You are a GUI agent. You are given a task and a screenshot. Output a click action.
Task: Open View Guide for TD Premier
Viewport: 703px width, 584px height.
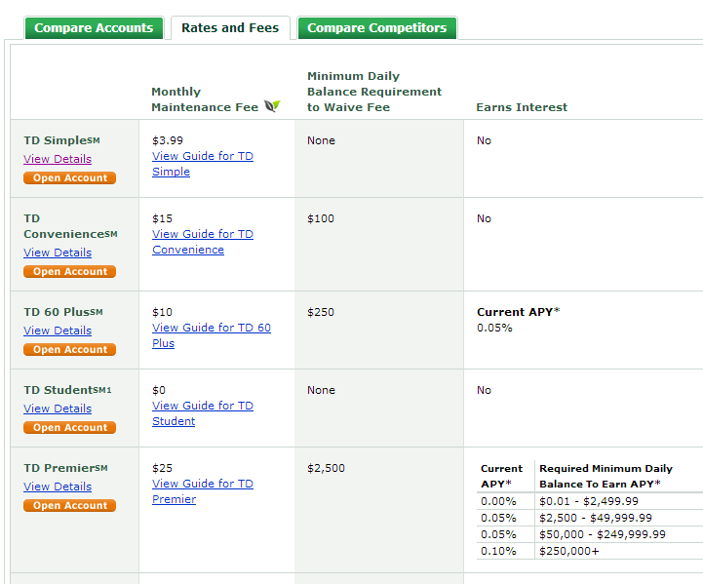click(x=203, y=491)
